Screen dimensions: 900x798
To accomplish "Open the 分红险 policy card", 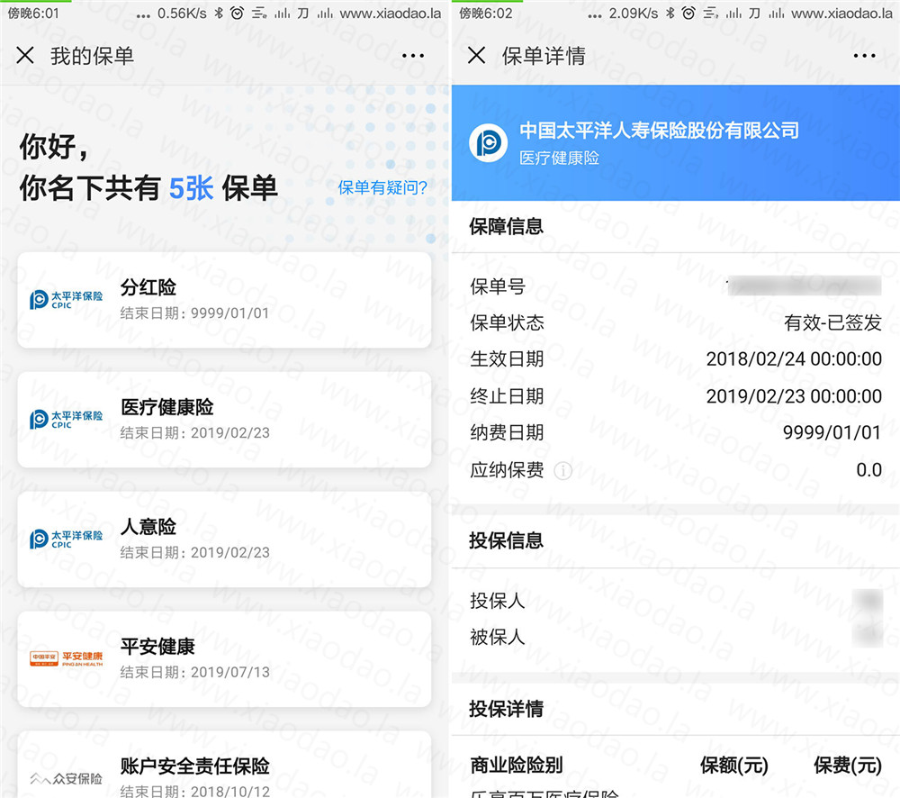I will click(224, 300).
